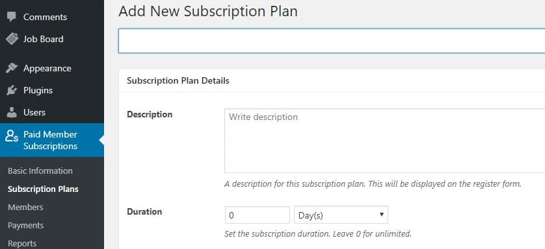Focus the subscription plan title field
The height and width of the screenshot is (249, 545).
tap(332, 41)
